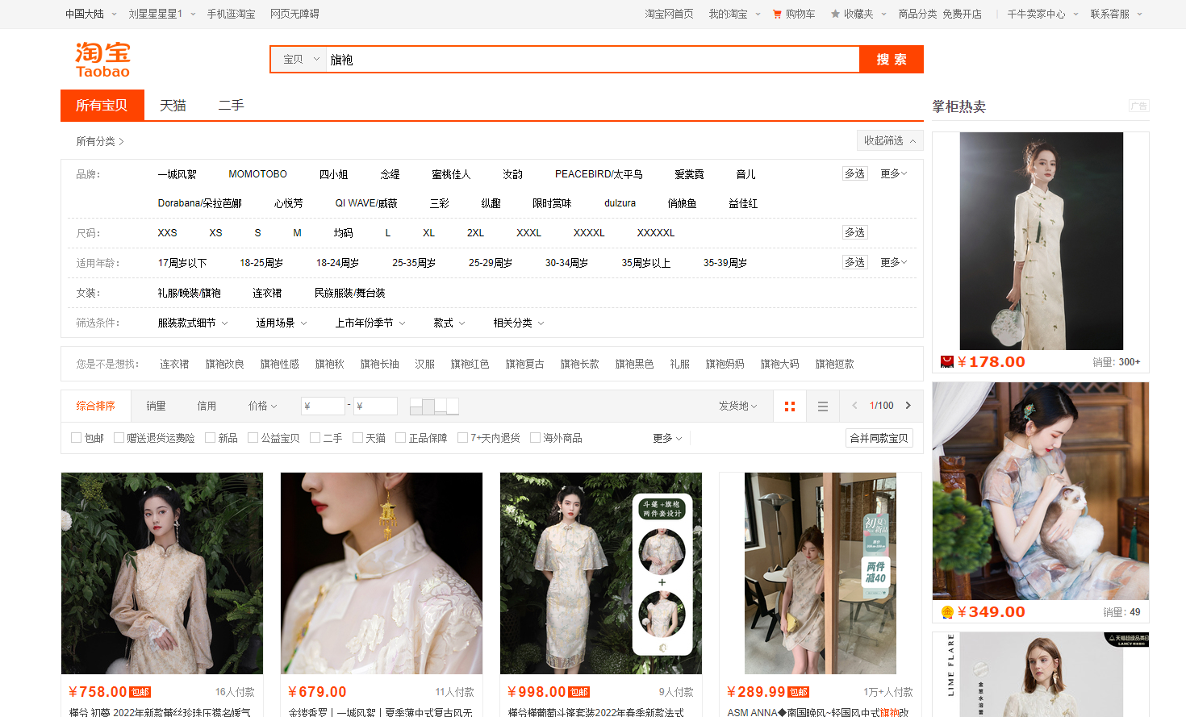Click the favorites star (收藏夹) icon
The width and height of the screenshot is (1186, 717).
(835, 14)
